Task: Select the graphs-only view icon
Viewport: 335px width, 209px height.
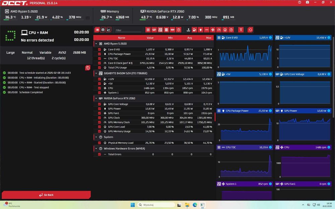Action: point(109,30)
